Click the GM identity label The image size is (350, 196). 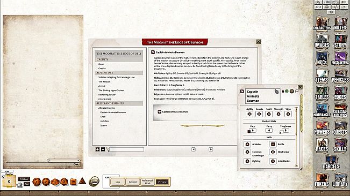8,171
